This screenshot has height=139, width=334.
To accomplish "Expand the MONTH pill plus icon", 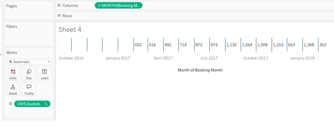I will pos(99,5).
